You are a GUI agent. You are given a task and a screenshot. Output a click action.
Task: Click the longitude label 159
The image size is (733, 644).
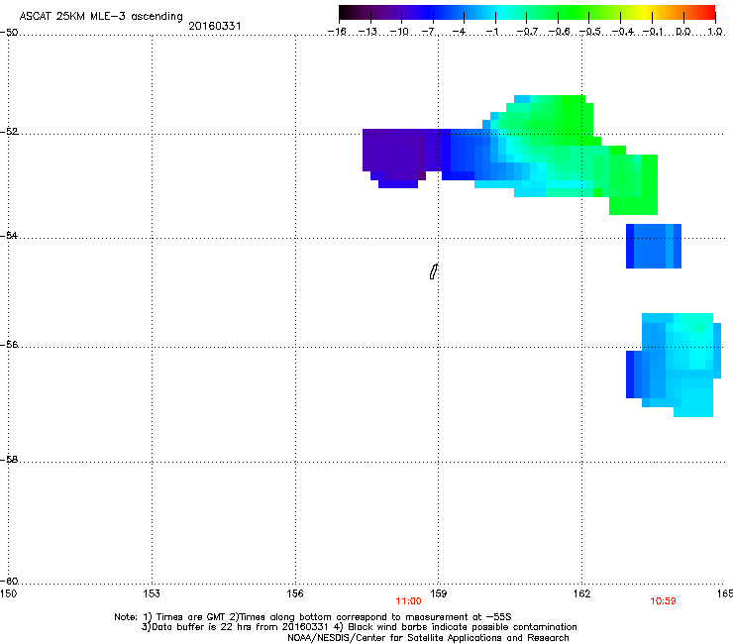coord(438,593)
